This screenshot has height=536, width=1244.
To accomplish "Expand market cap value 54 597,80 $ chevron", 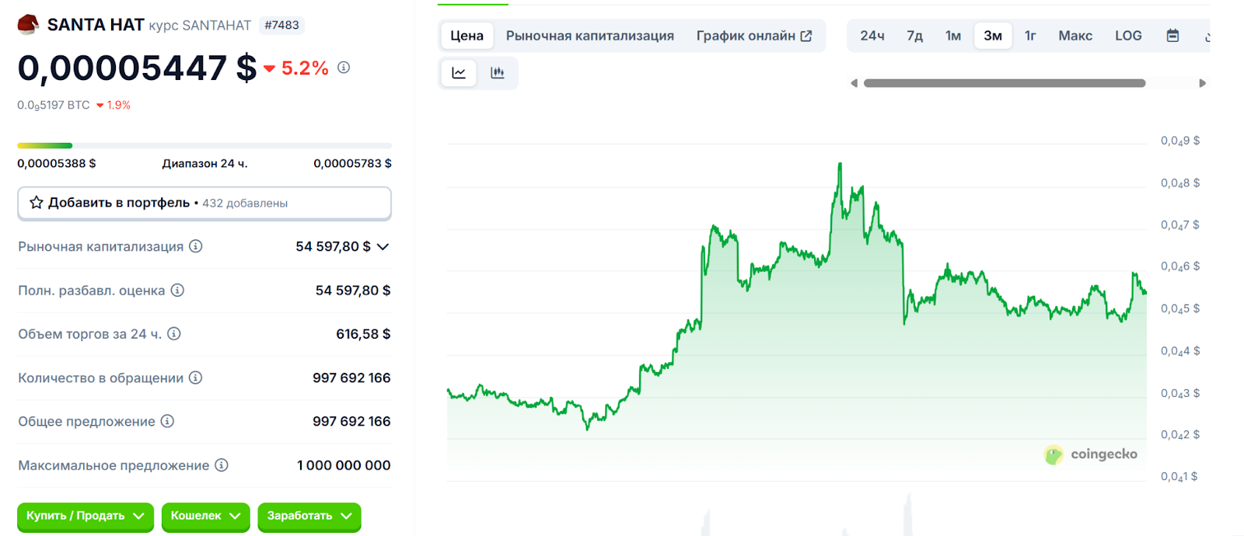I will [x=383, y=247].
